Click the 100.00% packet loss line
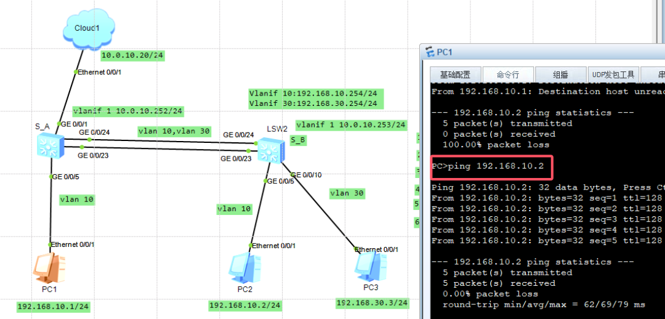This screenshot has height=319, width=665. pyautogui.click(x=496, y=145)
